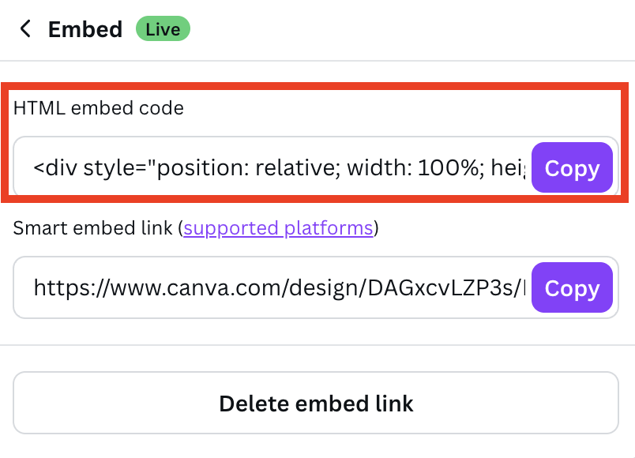Viewport: 635px width, 458px height.
Task: Go back using the left chevron arrow
Action: (x=26, y=30)
